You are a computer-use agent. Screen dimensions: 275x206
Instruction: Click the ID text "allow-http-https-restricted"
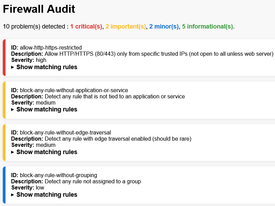click(51, 47)
